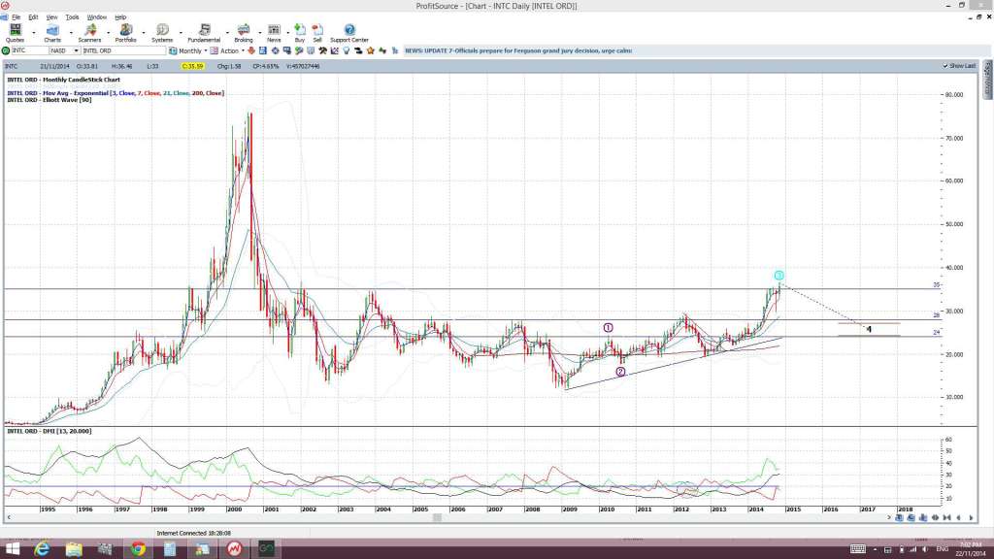Open the Portfolio toolbar button
The height and width of the screenshot is (559, 994).
pos(125,33)
